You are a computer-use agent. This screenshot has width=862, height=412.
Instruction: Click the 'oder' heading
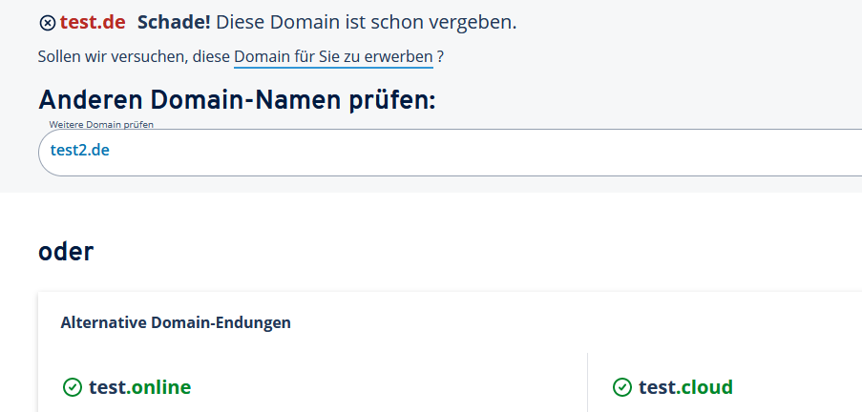coord(66,252)
